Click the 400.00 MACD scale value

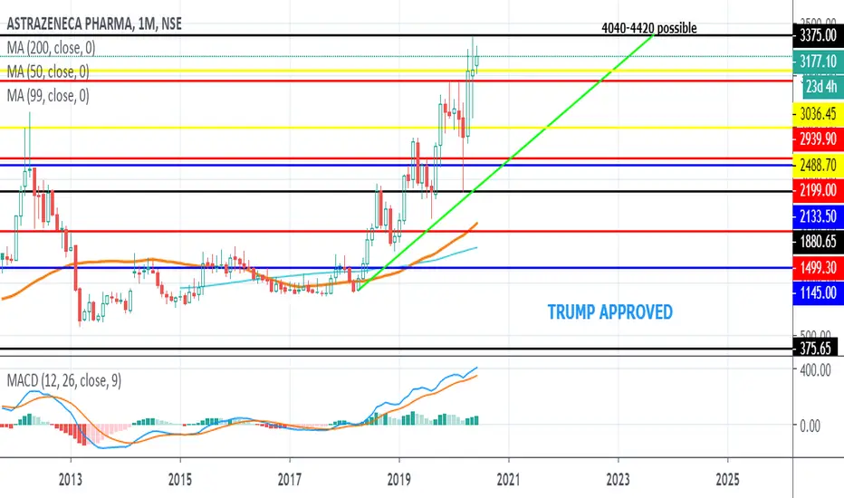(815, 369)
